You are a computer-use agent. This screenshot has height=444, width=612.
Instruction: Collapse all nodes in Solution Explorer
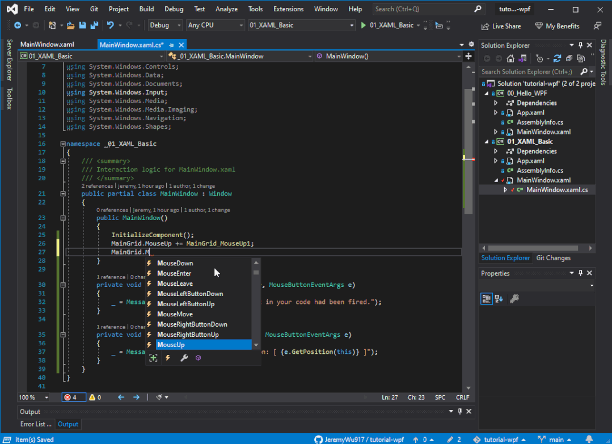569,58
